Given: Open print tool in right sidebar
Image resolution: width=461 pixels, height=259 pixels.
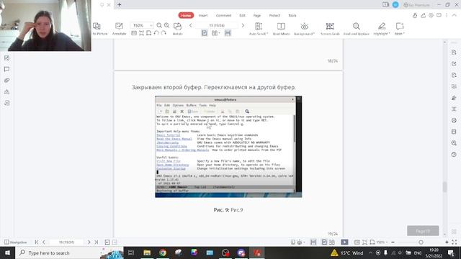Looking at the screenshot, I should click(454, 120).
